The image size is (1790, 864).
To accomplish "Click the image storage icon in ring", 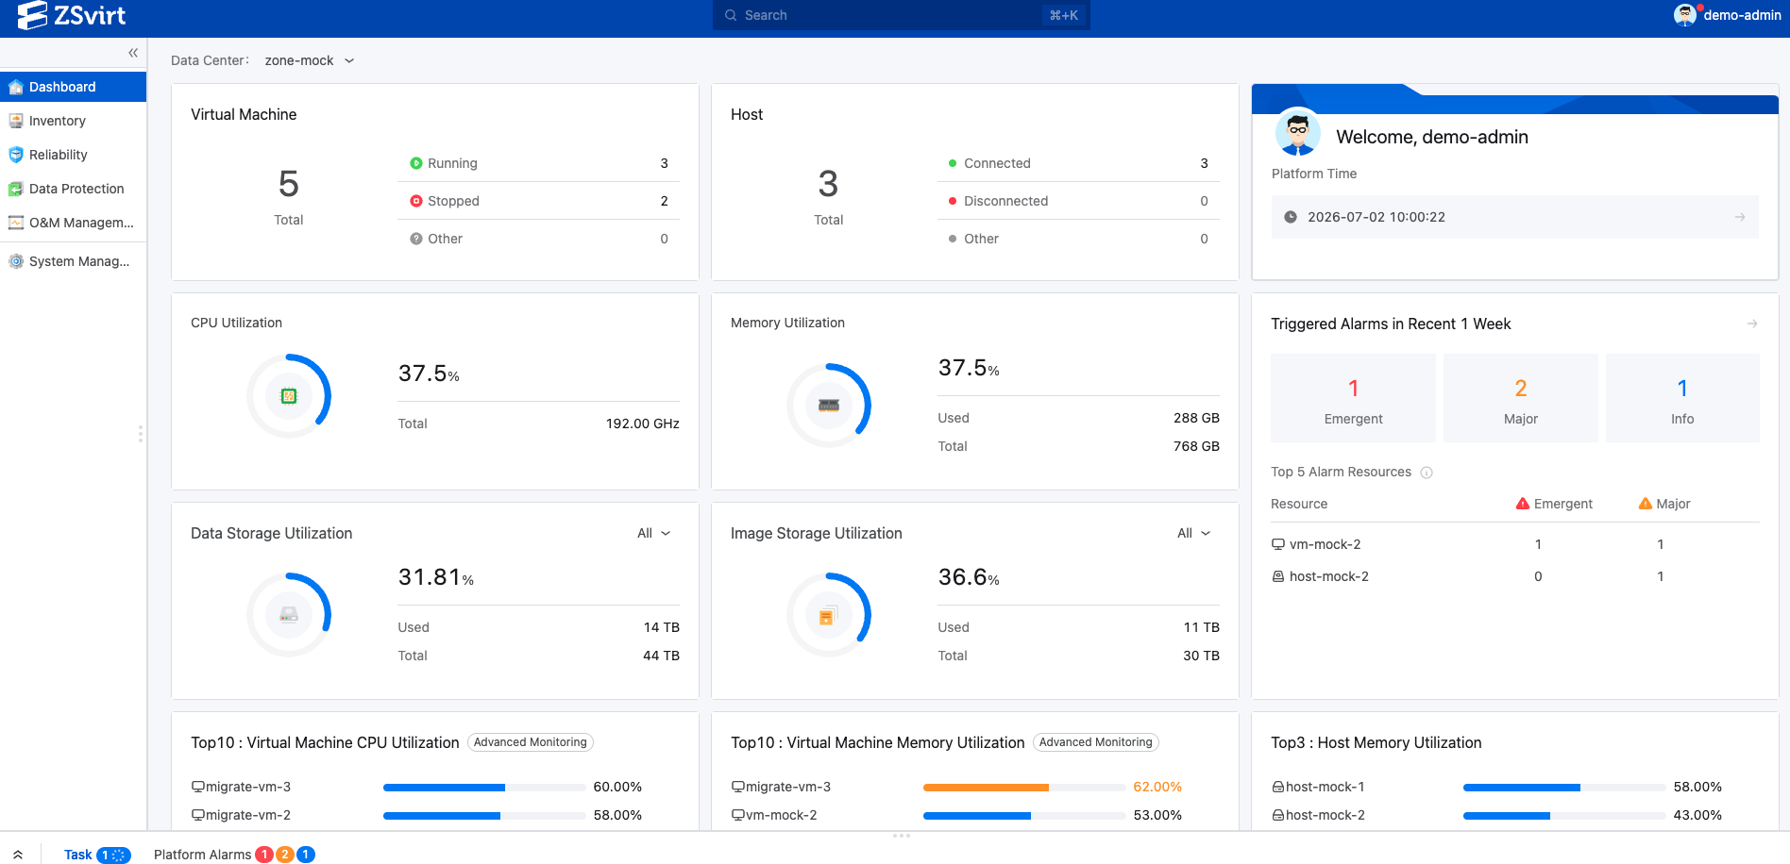I will coord(827,616).
